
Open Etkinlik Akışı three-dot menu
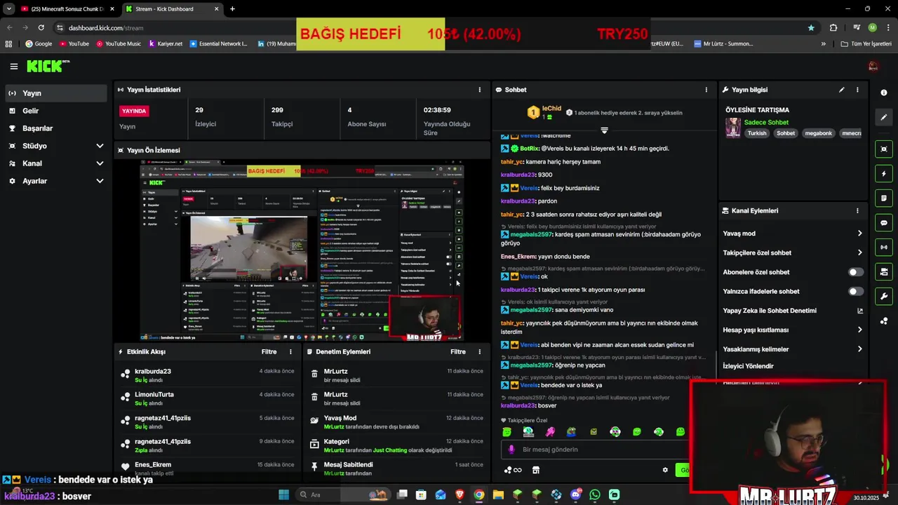[290, 352]
